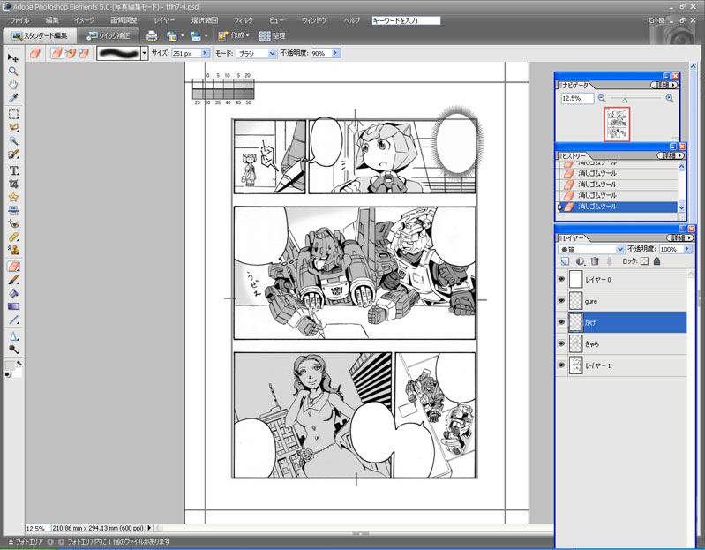The height and width of the screenshot is (550, 705).
Task: Select the Zoom tool in toolbox
Action: tap(13, 71)
